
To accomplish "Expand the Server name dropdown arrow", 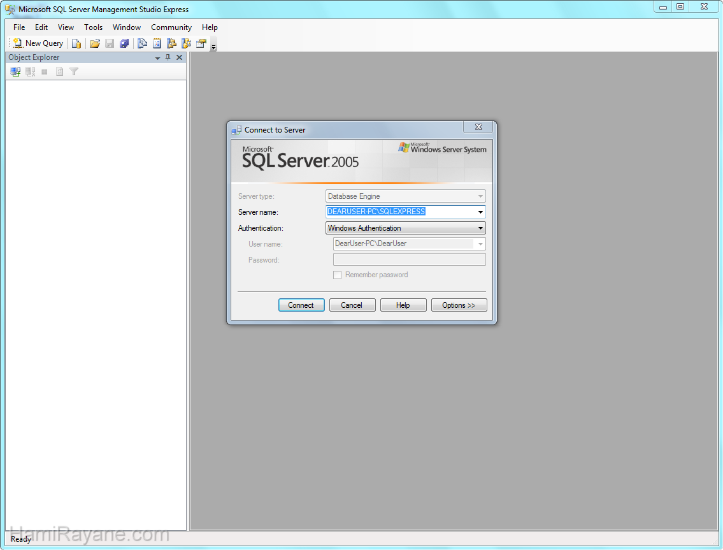I will [x=480, y=212].
